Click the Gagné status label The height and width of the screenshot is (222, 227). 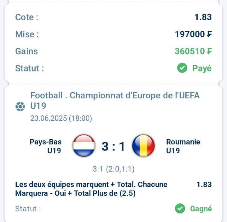[201, 209]
